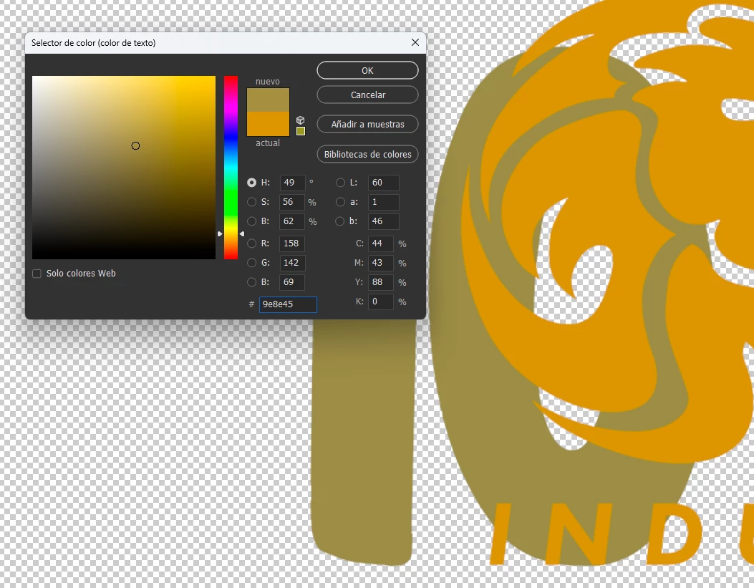Click the actual color swatch to revert
Screen dimensions: 754x588
(268, 124)
